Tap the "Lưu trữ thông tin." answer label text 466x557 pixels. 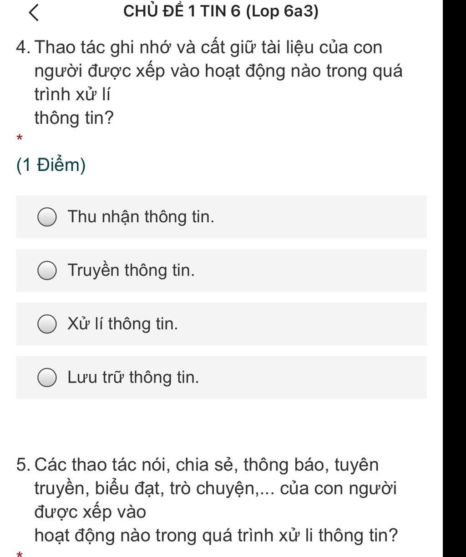click(x=133, y=378)
